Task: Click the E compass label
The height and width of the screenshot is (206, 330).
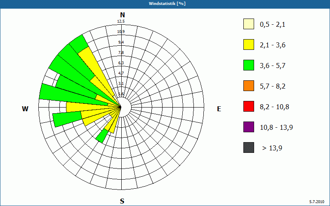Action: coord(219,109)
